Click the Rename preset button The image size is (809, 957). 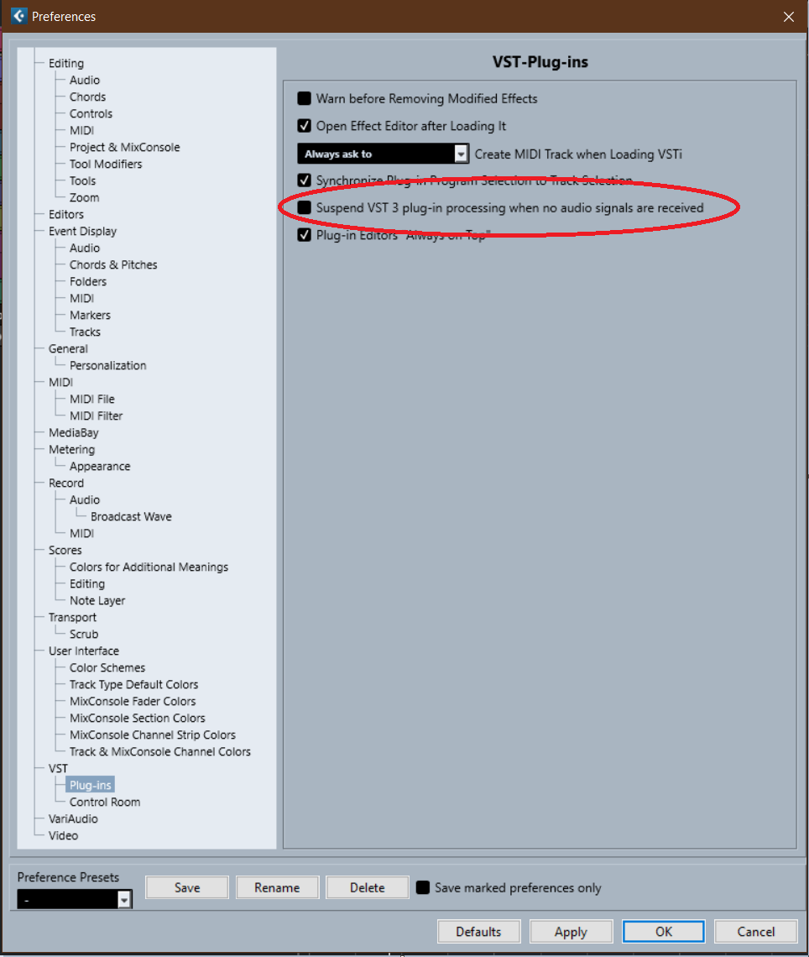pyautogui.click(x=277, y=887)
